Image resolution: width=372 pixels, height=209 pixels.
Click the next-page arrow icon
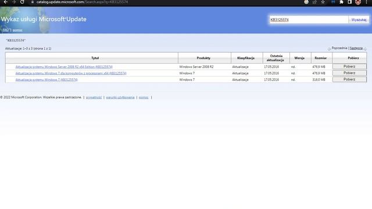pyautogui.click(x=365, y=49)
